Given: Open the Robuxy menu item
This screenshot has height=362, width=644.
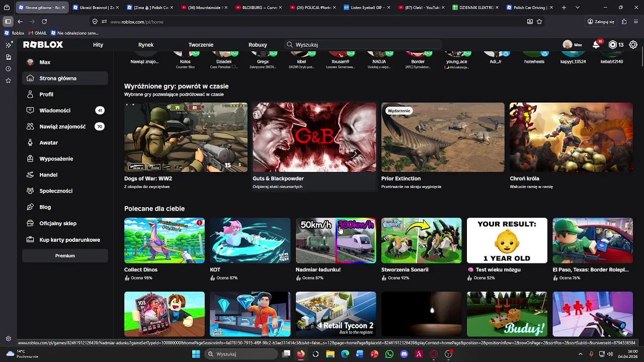Looking at the screenshot, I should [258, 45].
